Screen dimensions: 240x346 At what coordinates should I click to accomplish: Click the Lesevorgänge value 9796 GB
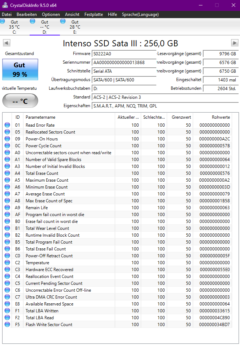click(x=221, y=54)
